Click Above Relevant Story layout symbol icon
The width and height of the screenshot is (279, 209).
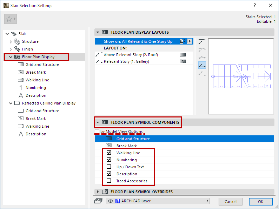[x=183, y=55]
